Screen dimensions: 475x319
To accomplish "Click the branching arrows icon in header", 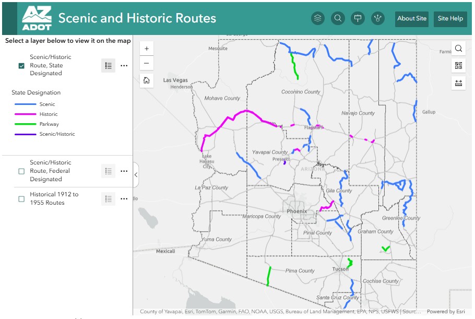I will (378, 18).
